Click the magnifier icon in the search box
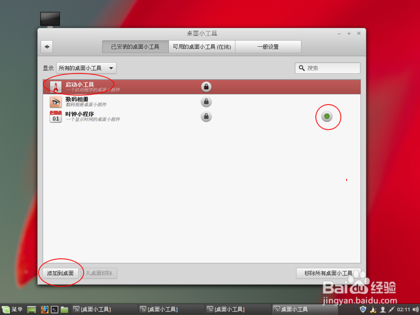The width and height of the screenshot is (420, 315). coord(302,68)
